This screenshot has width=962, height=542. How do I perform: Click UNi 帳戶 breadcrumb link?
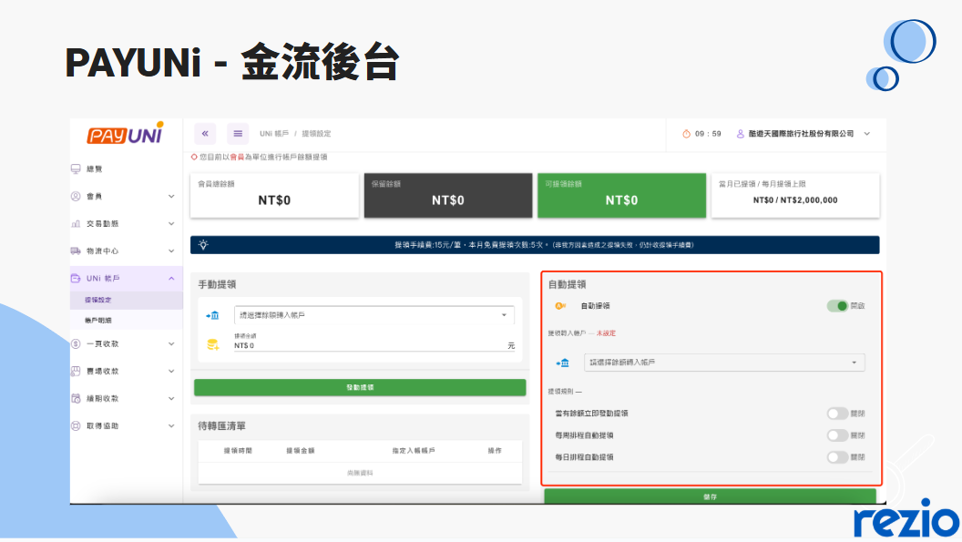[273, 134]
